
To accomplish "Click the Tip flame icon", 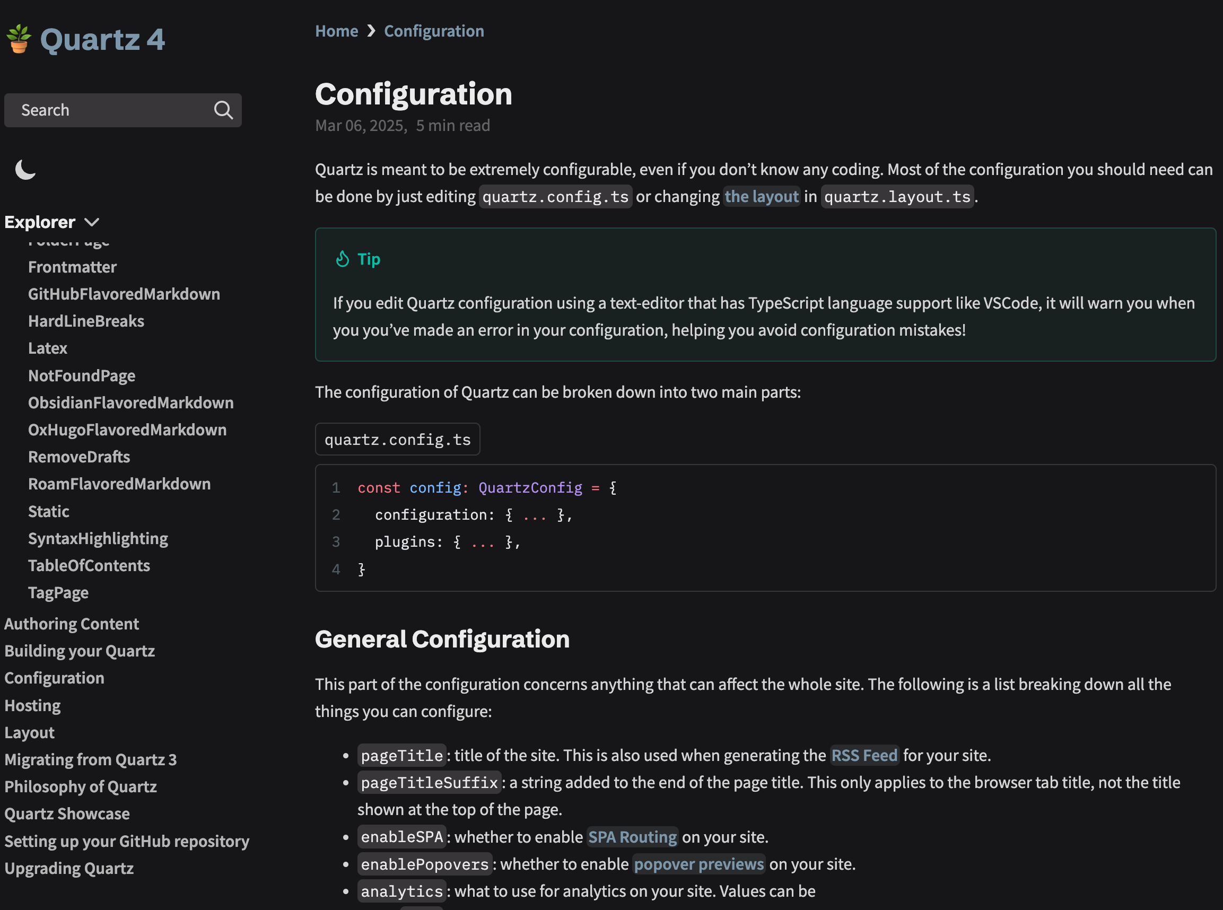I will point(343,259).
